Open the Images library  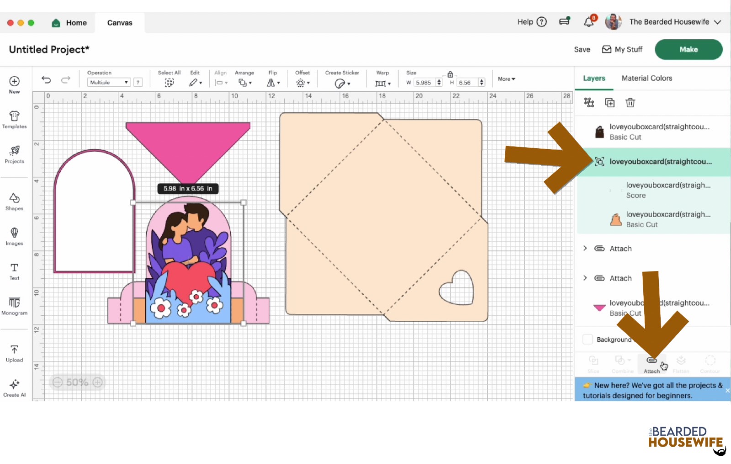tap(14, 236)
